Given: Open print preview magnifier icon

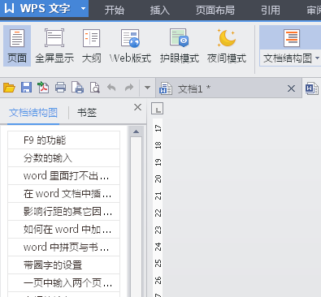Looking at the screenshot, I should coord(95,88).
